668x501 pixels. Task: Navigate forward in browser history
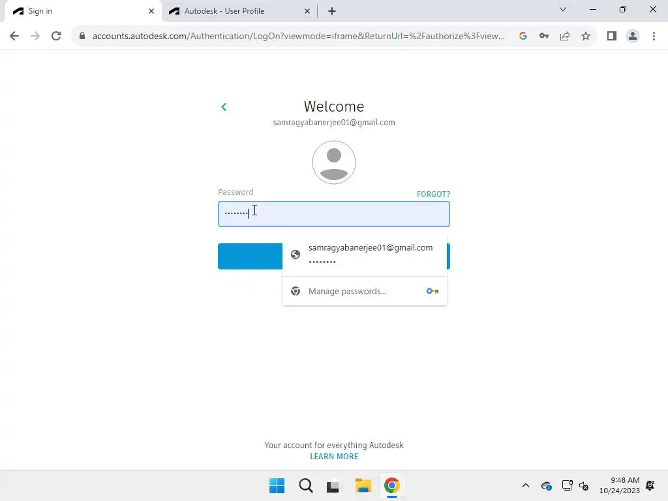coord(35,36)
